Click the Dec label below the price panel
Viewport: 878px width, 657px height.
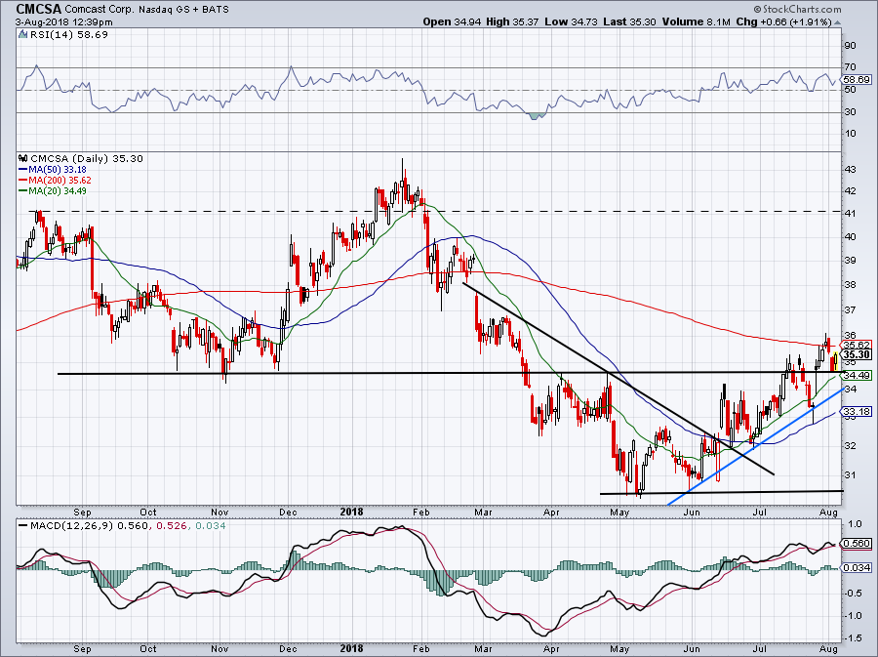point(288,513)
